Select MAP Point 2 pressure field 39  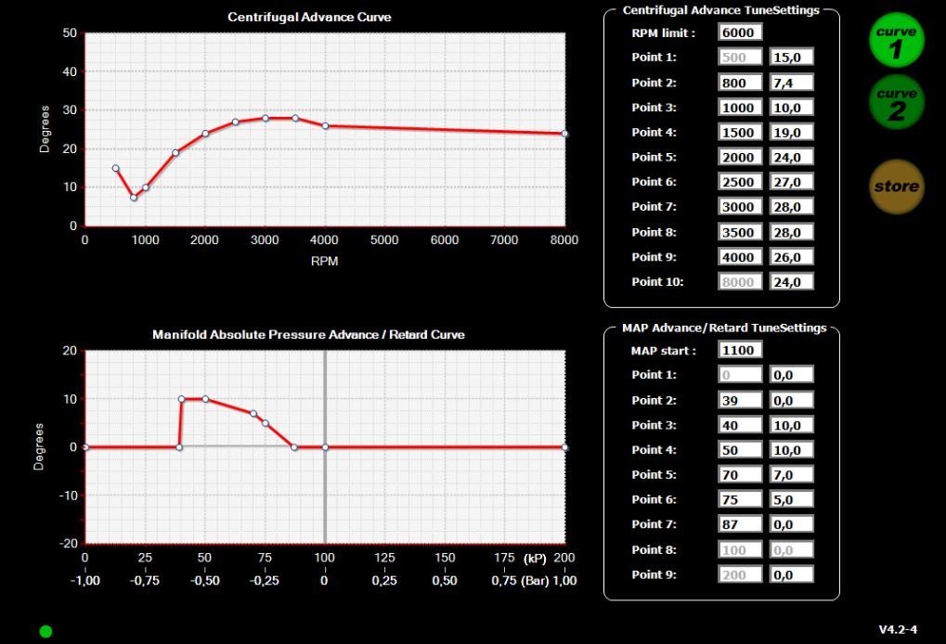point(740,400)
